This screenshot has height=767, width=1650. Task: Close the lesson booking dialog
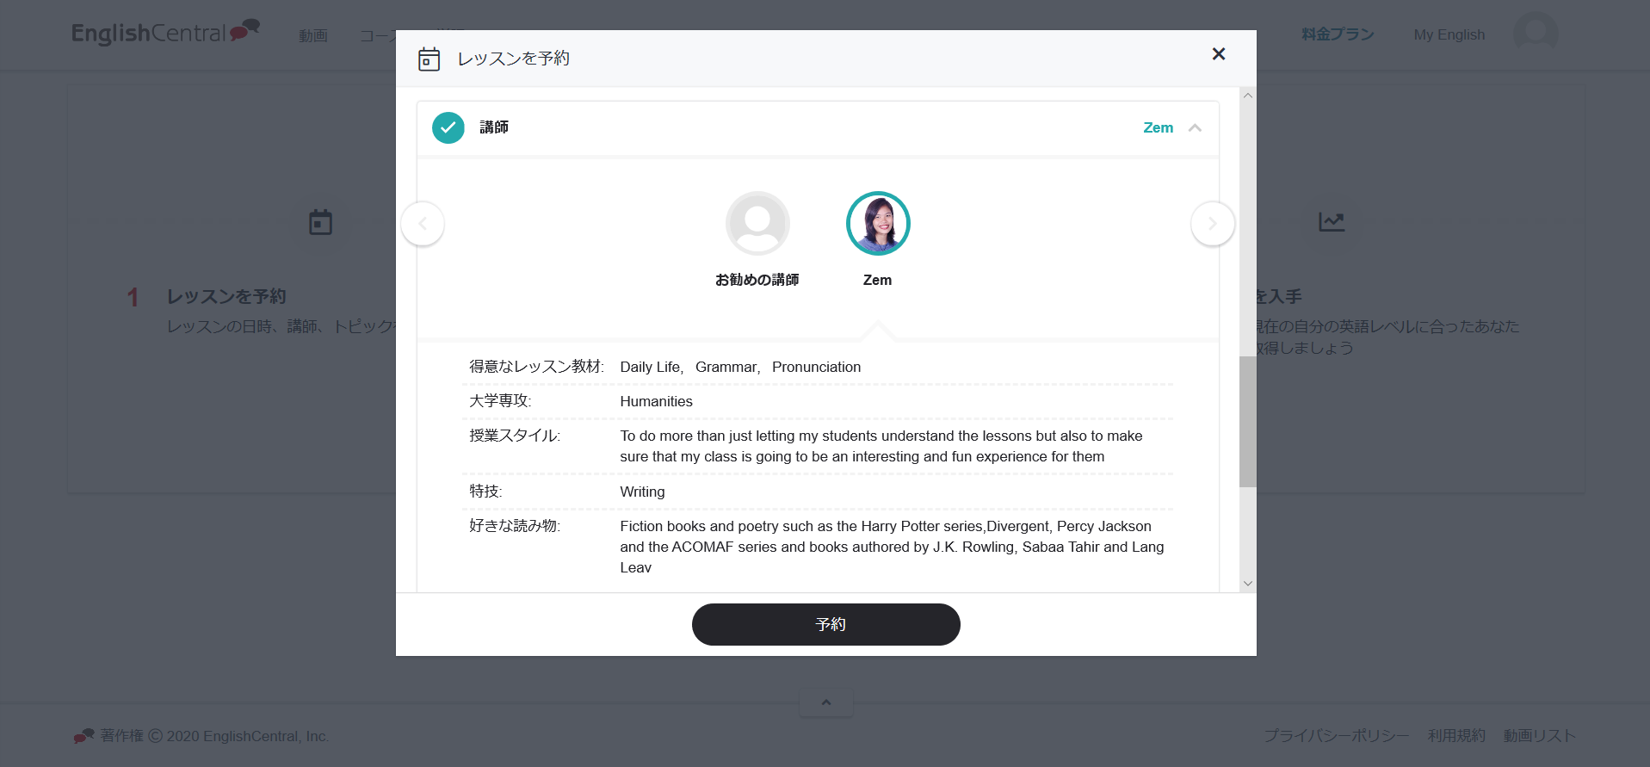pos(1218,54)
